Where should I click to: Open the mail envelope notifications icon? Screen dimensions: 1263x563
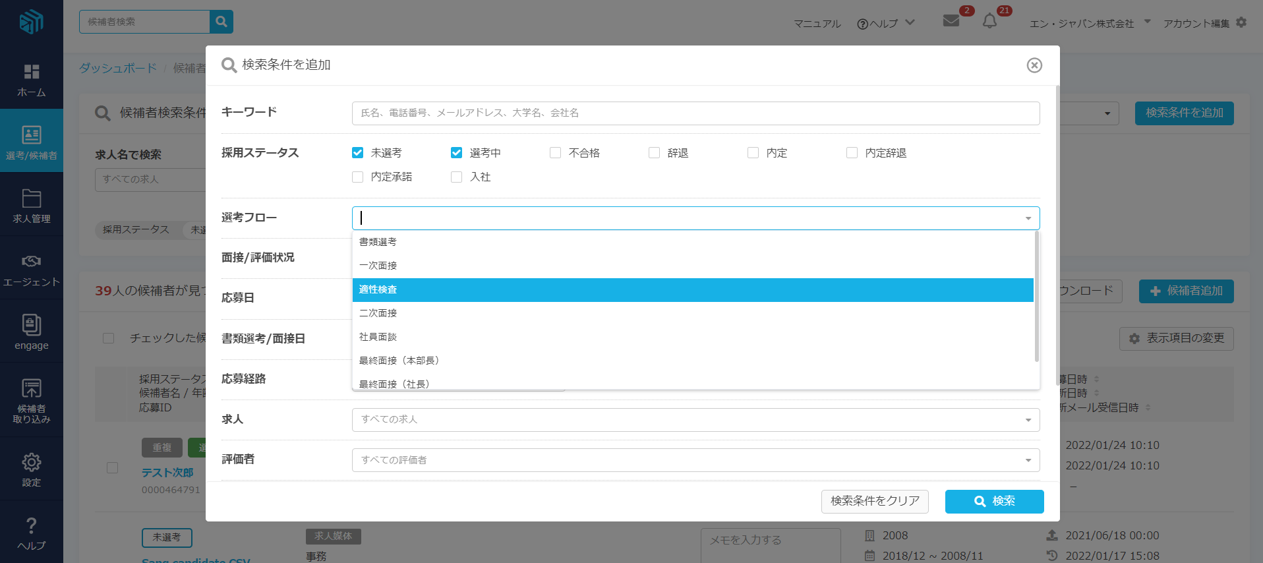(951, 21)
